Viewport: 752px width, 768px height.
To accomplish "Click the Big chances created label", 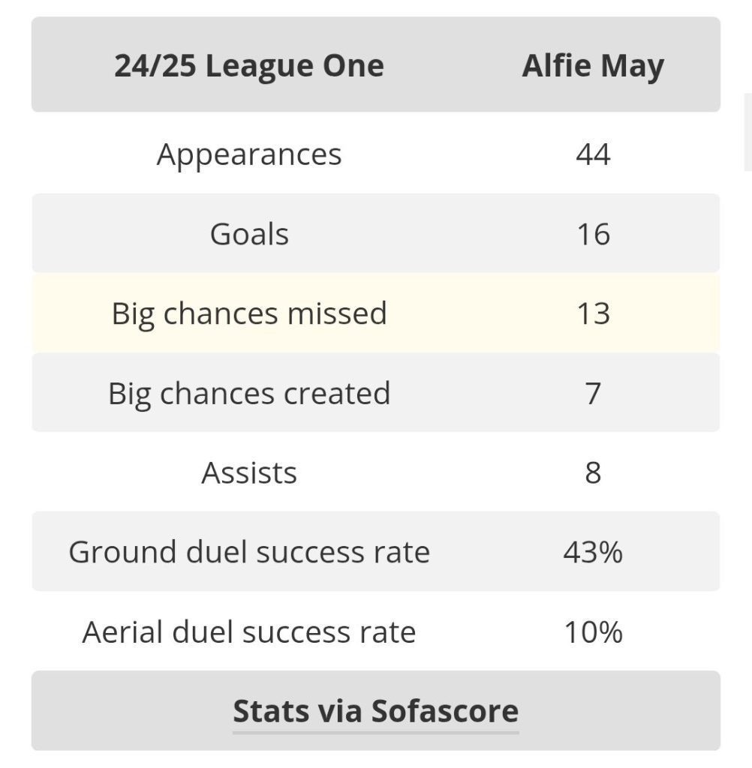I will [249, 393].
